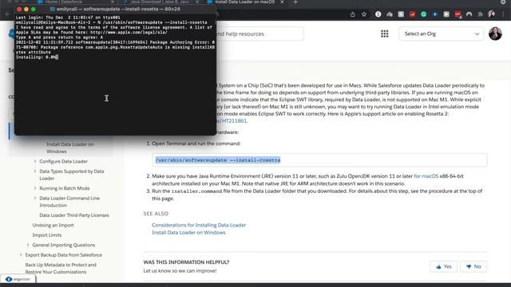Click the organizer widget at the bottom left

[18, 279]
